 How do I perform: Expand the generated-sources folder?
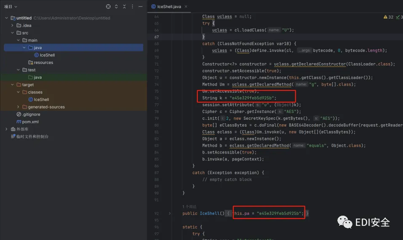pyautogui.click(x=18, y=107)
